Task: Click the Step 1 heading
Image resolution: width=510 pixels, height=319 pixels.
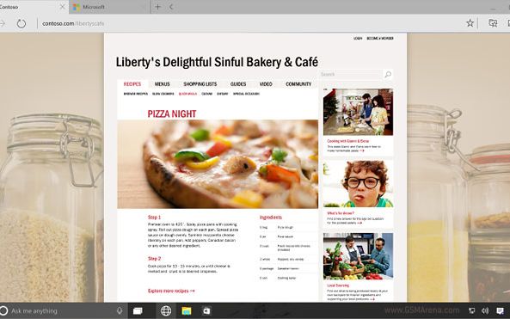Action: pyautogui.click(x=154, y=218)
